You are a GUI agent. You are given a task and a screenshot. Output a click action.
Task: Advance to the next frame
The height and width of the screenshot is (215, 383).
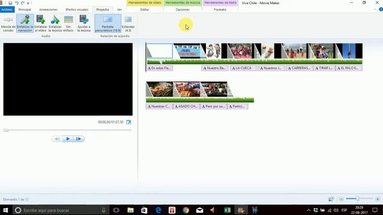coord(78,139)
